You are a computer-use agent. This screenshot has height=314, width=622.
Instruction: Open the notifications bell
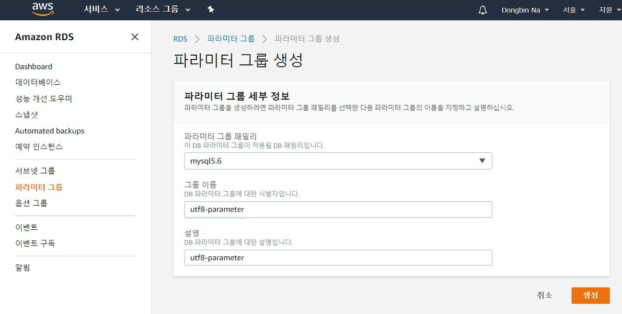pyautogui.click(x=483, y=10)
